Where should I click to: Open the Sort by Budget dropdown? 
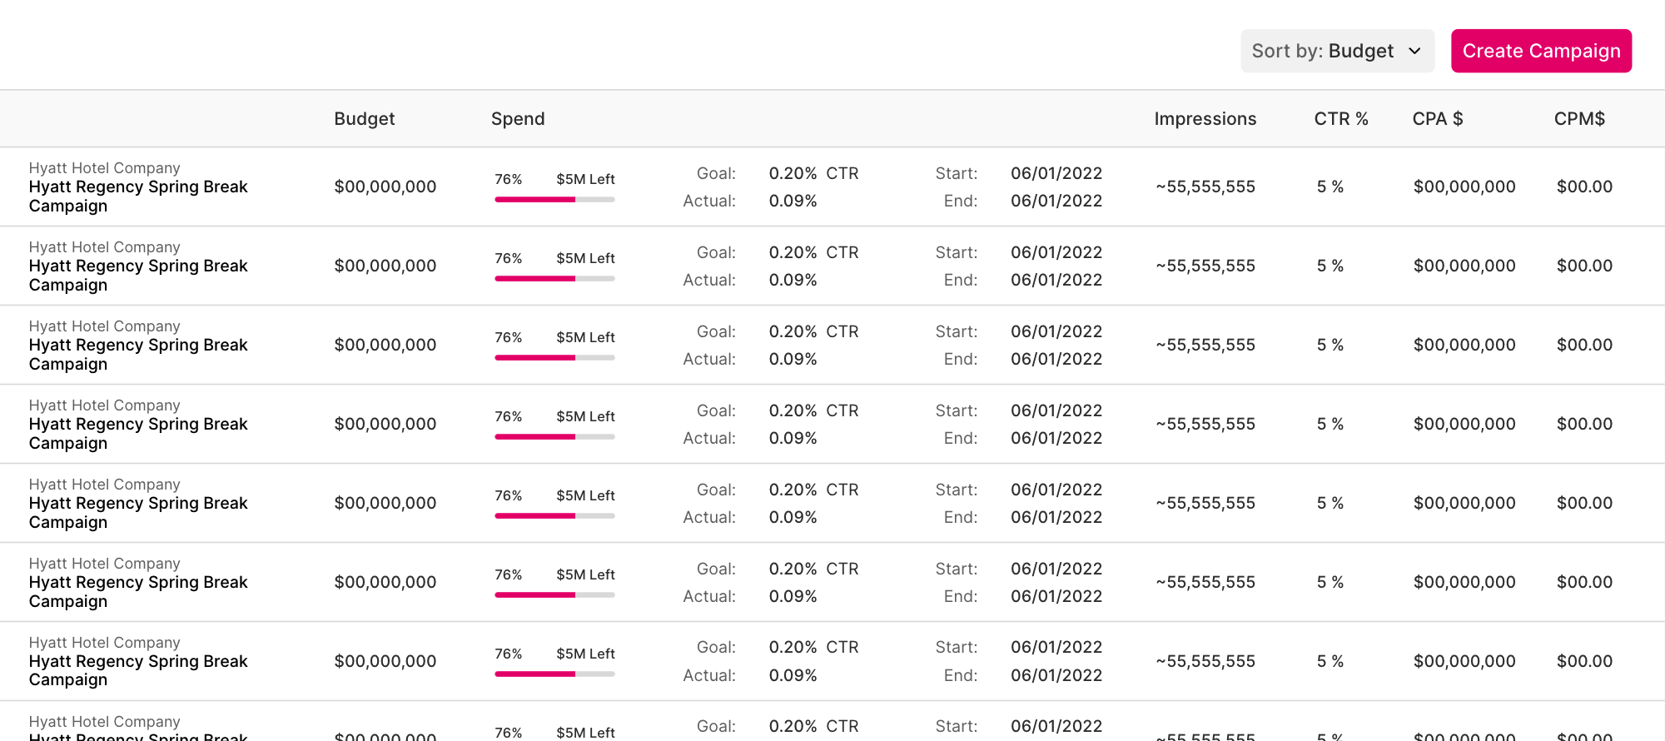click(1337, 51)
